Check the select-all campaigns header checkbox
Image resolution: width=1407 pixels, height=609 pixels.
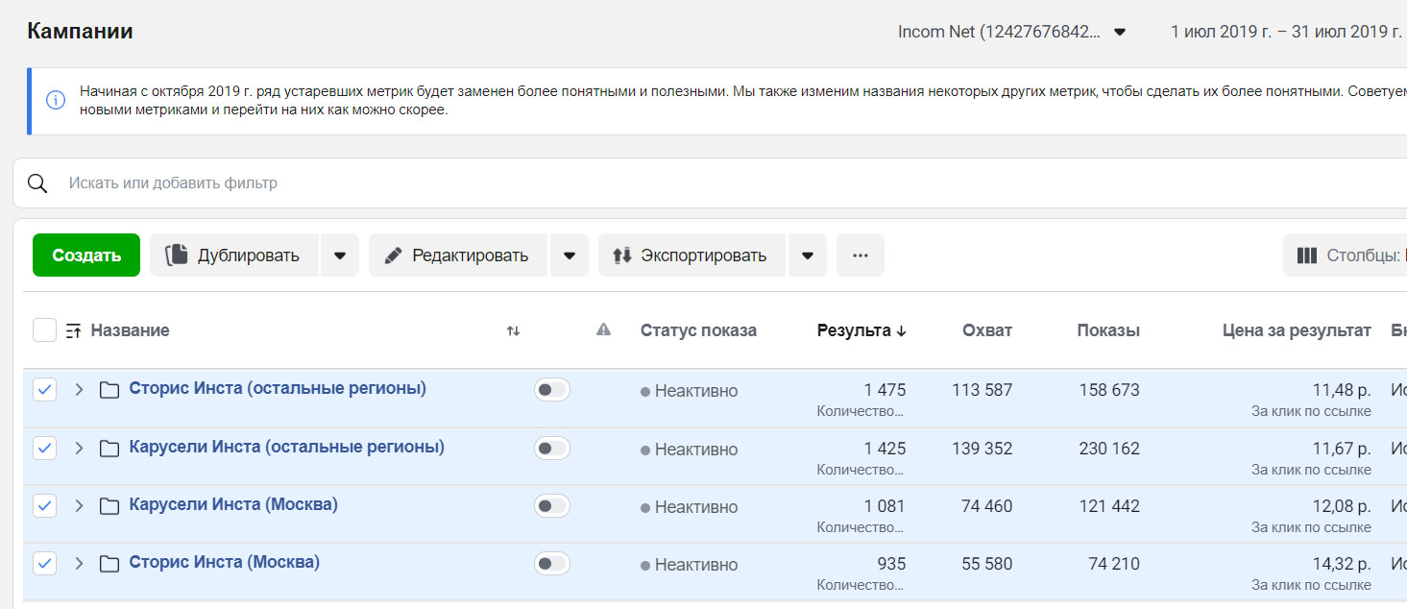click(44, 330)
